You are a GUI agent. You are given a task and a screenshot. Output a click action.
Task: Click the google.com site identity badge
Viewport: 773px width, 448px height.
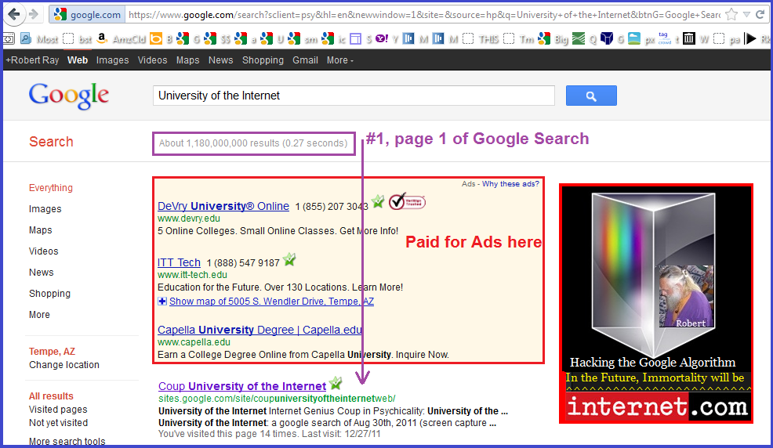[x=87, y=15]
